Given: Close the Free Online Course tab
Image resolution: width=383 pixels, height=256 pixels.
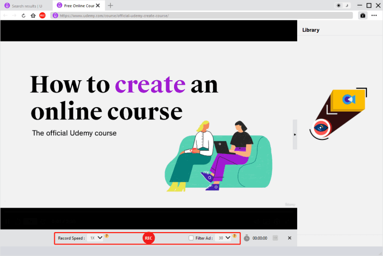Looking at the screenshot, I should [98, 5].
